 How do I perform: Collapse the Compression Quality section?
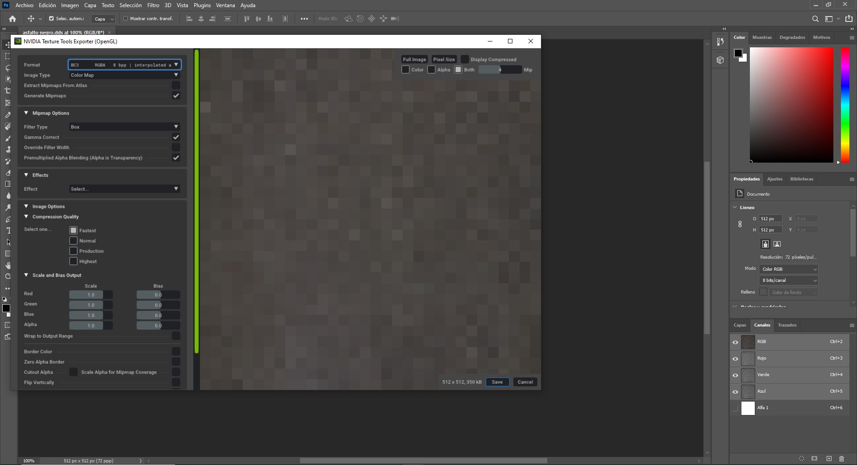pos(26,217)
